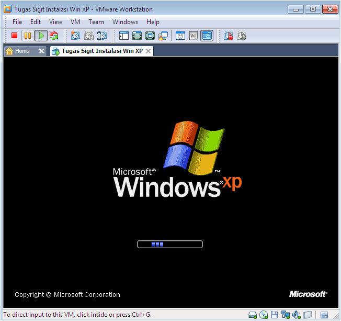Click 'Copyright © Microsoft Corporation' text

tap(67, 295)
